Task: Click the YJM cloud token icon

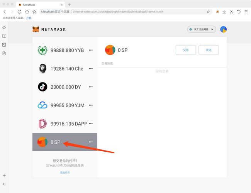Action: (x=42, y=105)
